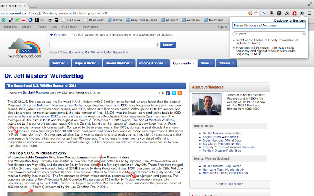Open the touch tank bookmarks folder
Viewport: 314px width, 196px height.
tap(214, 20)
